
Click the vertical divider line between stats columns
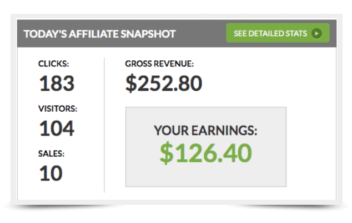tap(104, 125)
